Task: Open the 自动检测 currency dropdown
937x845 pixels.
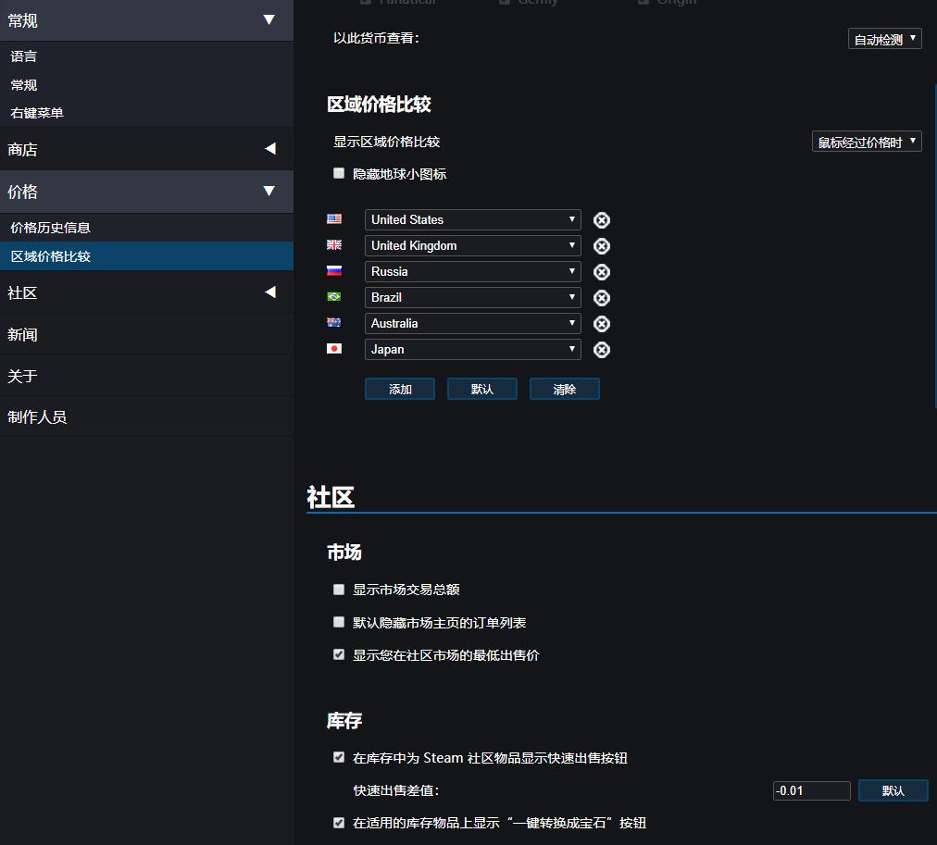Action: (884, 38)
